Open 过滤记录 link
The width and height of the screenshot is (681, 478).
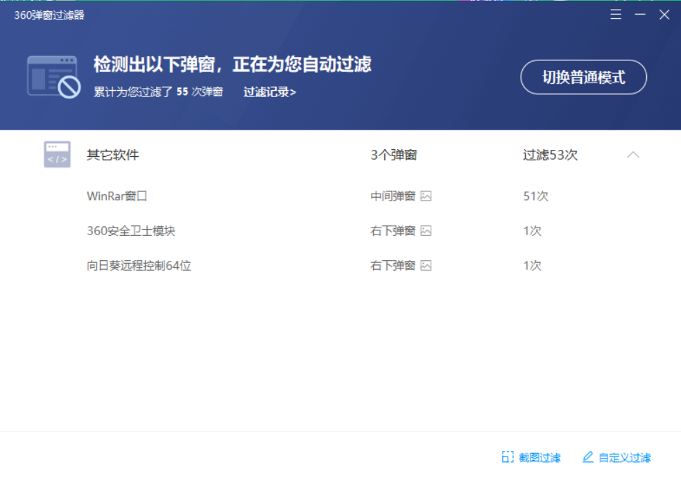(x=270, y=92)
